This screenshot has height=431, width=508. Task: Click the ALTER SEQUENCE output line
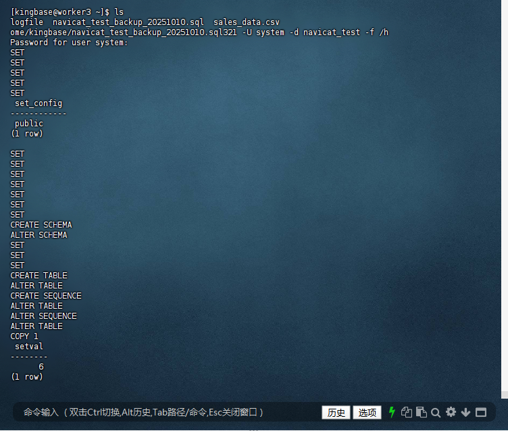point(43,316)
